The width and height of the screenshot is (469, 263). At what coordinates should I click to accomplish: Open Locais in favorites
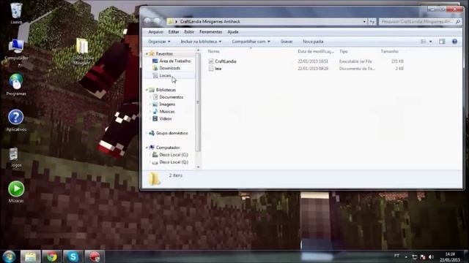pyautogui.click(x=165, y=75)
